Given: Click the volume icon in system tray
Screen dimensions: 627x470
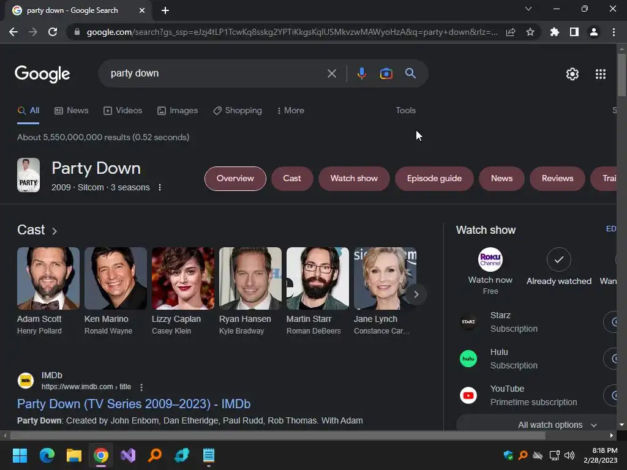Looking at the screenshot, I should (x=569, y=455).
